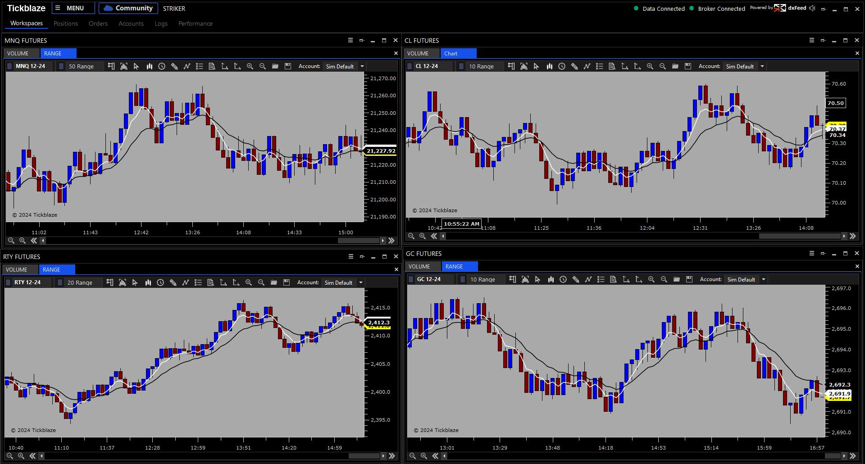Jump to latest bar in MNQ chart

tap(392, 241)
